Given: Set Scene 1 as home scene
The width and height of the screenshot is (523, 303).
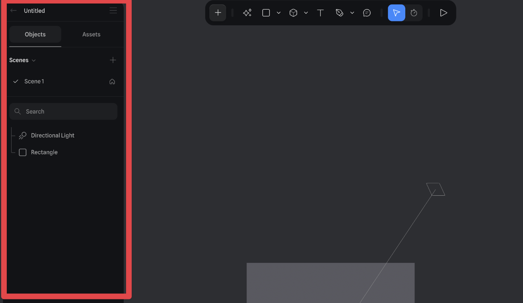Looking at the screenshot, I should [x=112, y=82].
